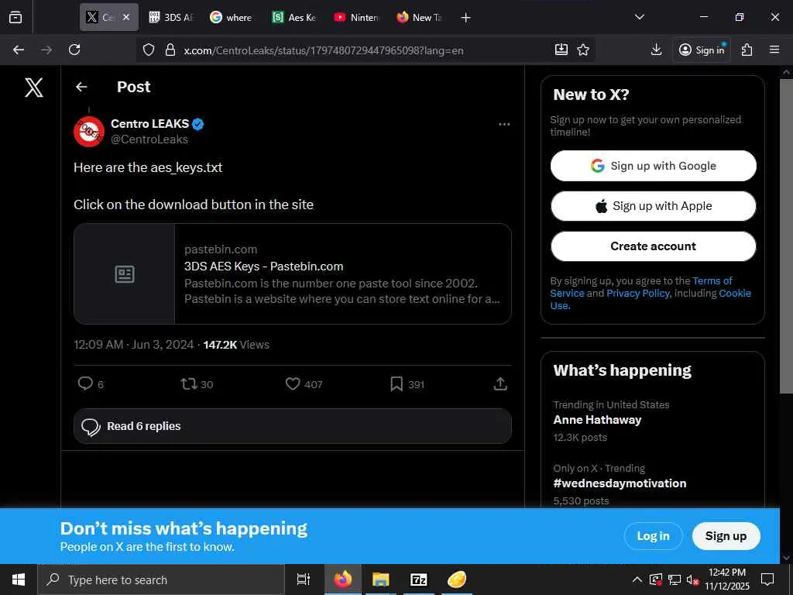Click the share upload icon on the post
The image size is (793, 595).
[500, 384]
